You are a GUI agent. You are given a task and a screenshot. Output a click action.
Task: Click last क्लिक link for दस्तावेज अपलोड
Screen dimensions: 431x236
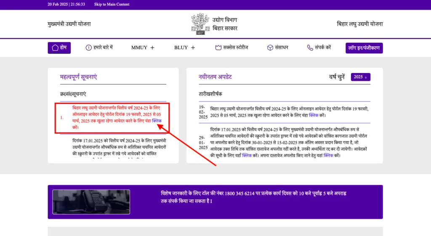pyautogui.click(x=328, y=155)
